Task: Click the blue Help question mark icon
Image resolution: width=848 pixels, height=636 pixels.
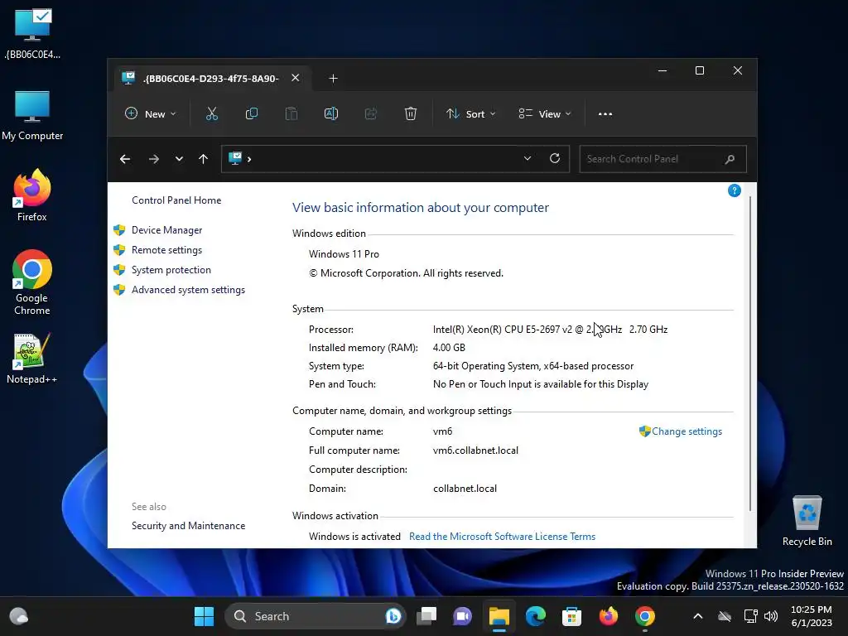Action: click(x=734, y=190)
